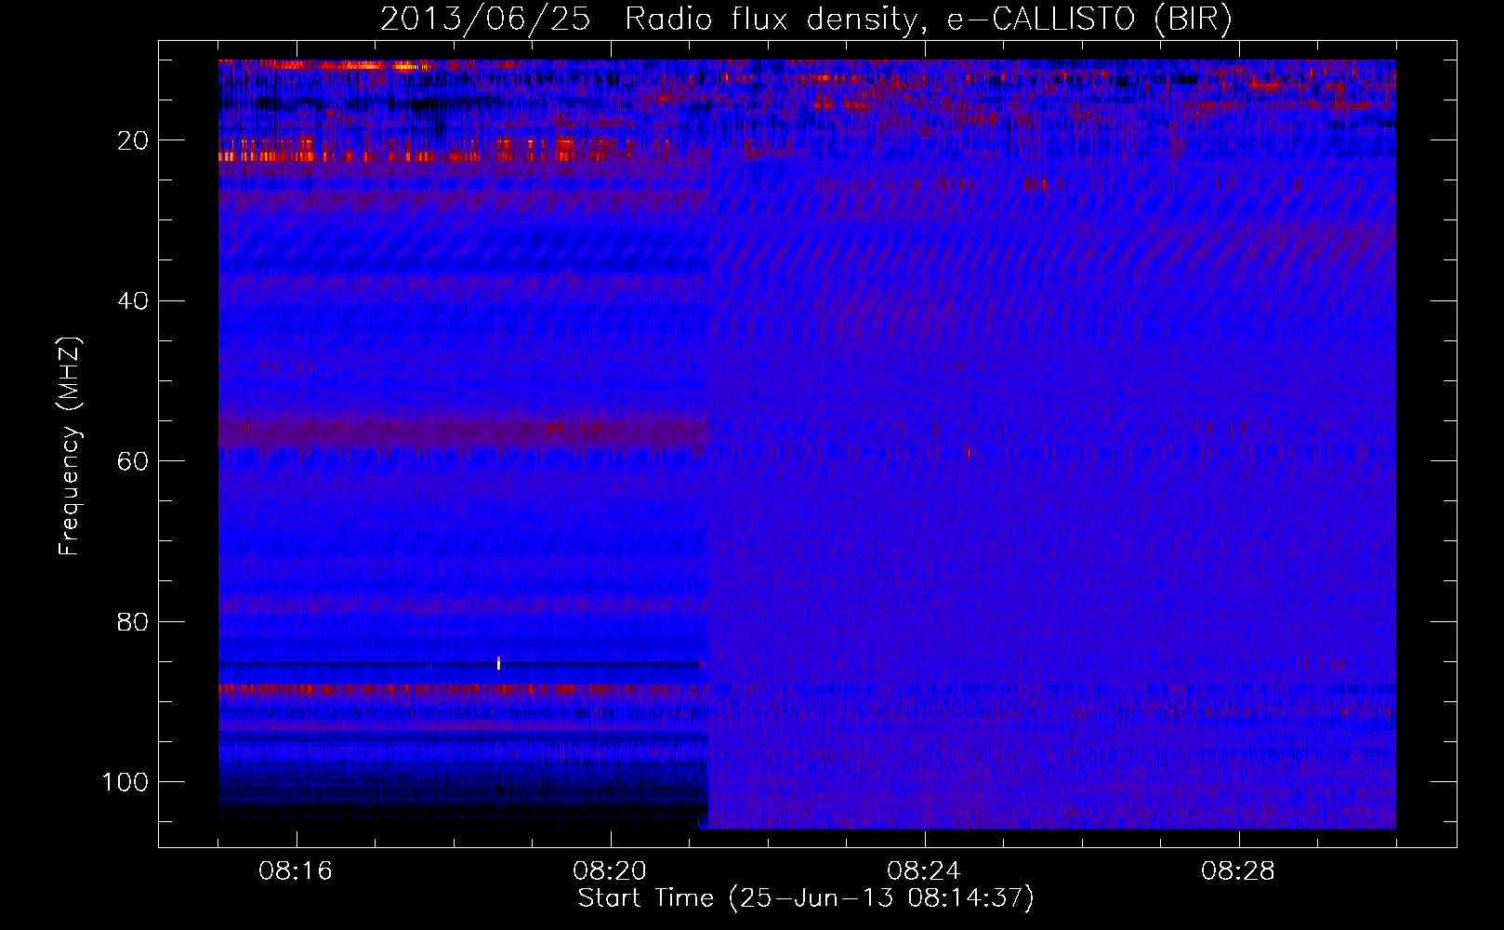Click the Frequency (MHZ) axis label
This screenshot has width=1504, height=930.
(70, 446)
